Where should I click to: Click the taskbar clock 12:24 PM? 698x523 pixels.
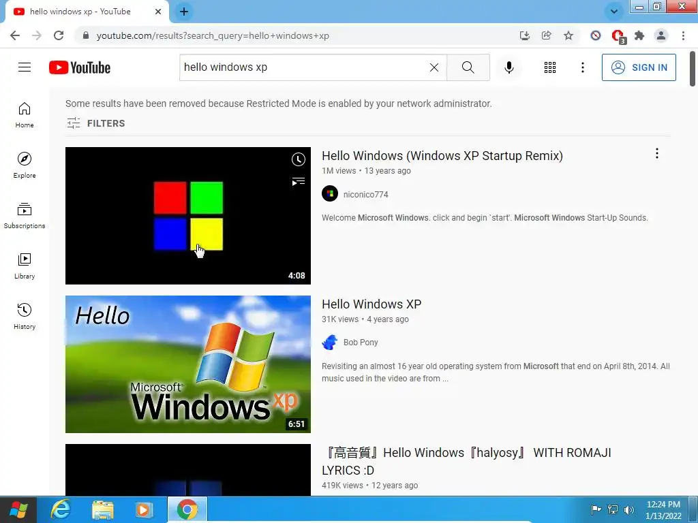coord(663,505)
